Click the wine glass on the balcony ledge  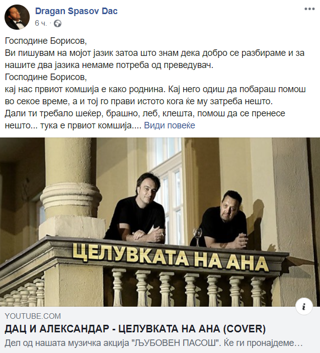197,237
